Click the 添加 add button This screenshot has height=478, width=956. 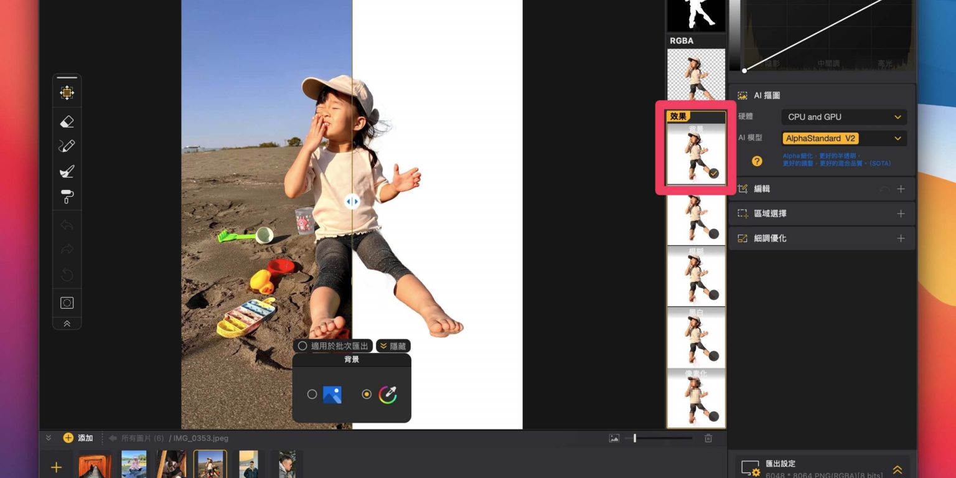point(78,438)
